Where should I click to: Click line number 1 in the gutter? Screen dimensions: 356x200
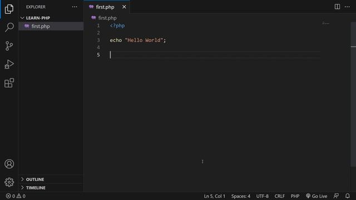pyautogui.click(x=98, y=26)
